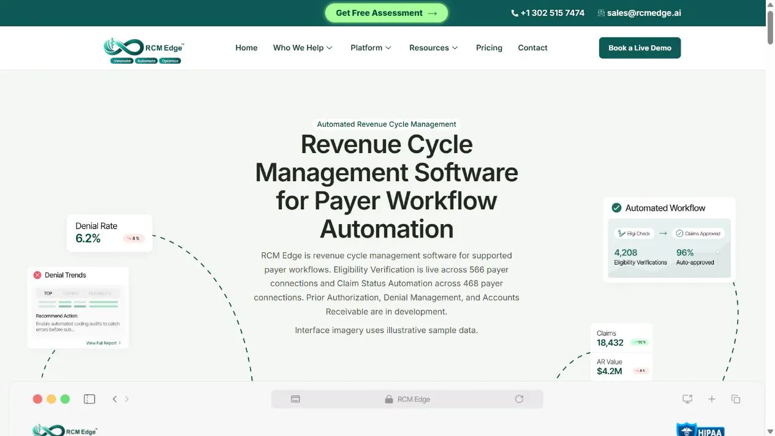
Task: Click the screen share icon in mock browser toolbar
Action: point(687,399)
